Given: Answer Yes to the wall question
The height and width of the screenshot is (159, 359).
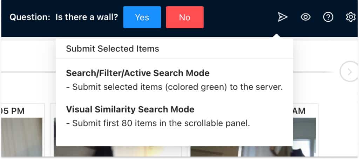Looking at the screenshot, I should (142, 17).
